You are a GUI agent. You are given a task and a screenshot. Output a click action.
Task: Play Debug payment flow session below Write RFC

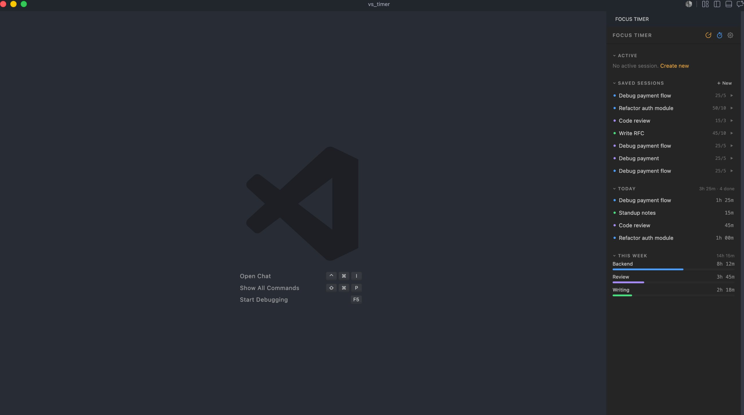point(732,146)
